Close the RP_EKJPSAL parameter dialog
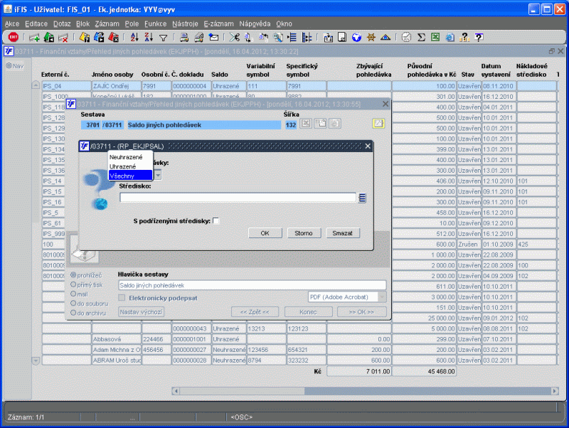 368,146
